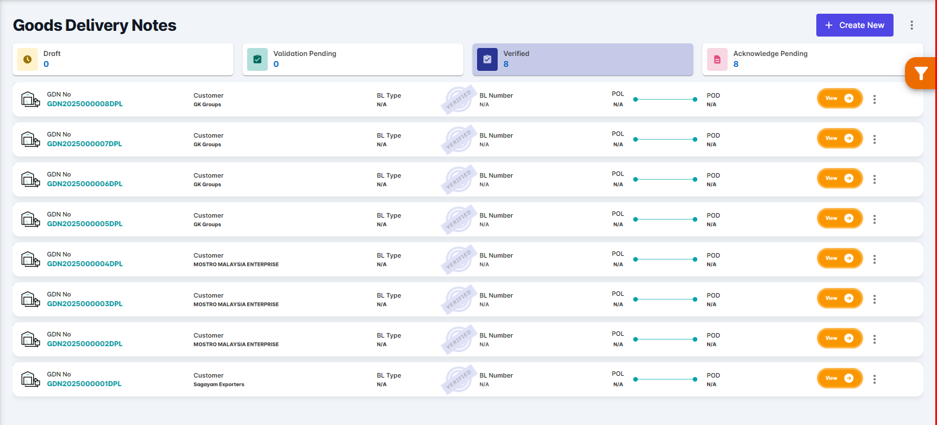Click the Draft clock status icon
This screenshot has height=425, width=937.
coord(27,59)
